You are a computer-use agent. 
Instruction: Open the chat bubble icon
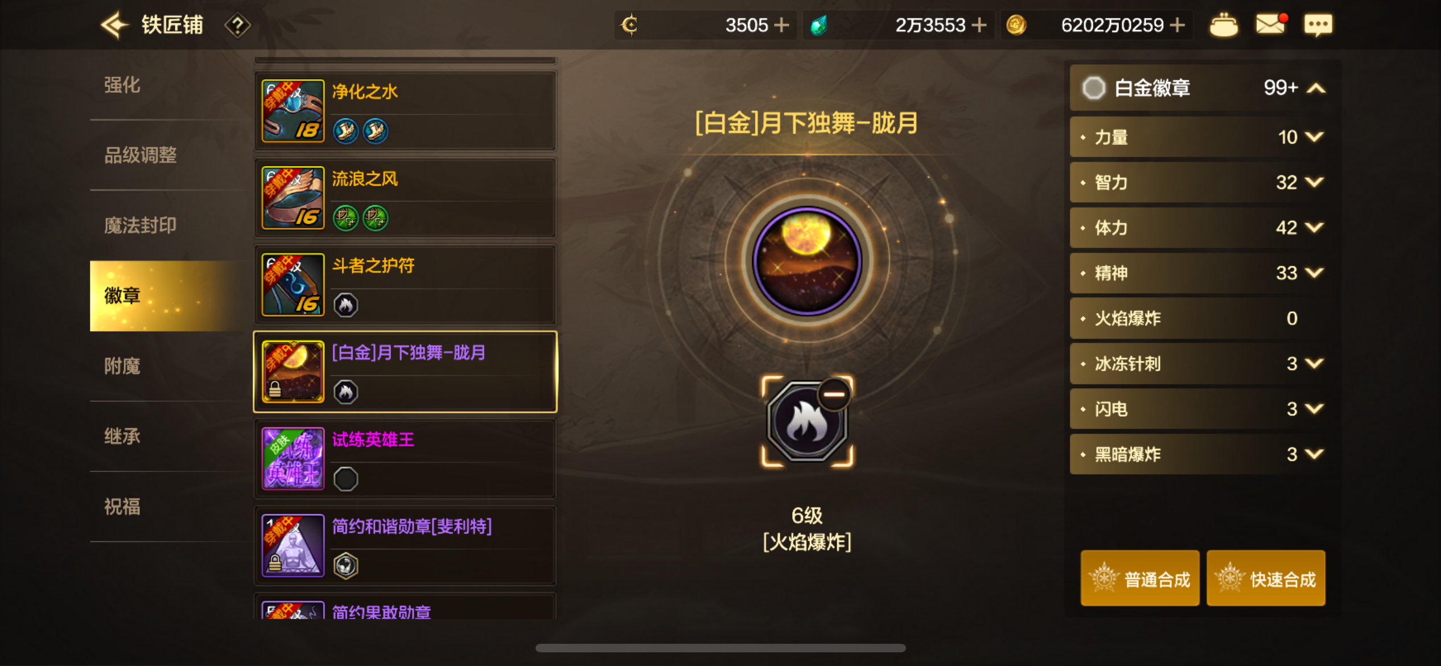coord(1318,25)
